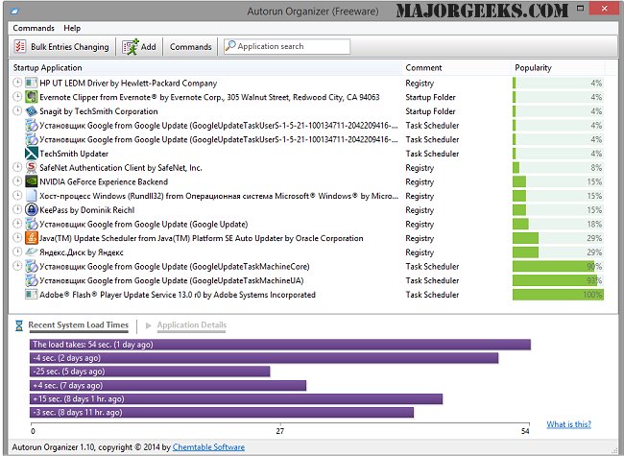Toggle delay clock for Google Update registry entry
The width and height of the screenshot is (624, 456).
pos(17,224)
